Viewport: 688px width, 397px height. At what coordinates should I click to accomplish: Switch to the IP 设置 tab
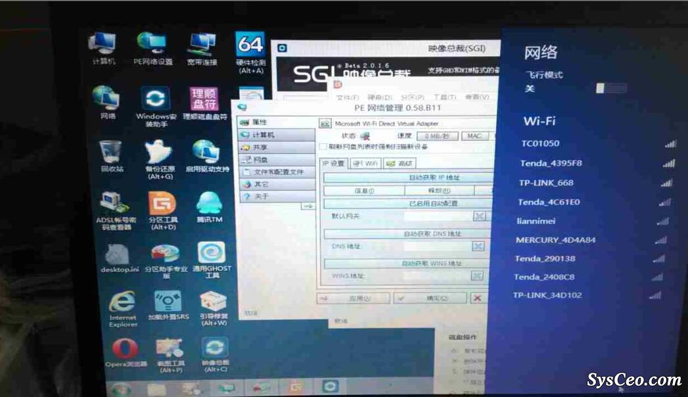click(334, 163)
